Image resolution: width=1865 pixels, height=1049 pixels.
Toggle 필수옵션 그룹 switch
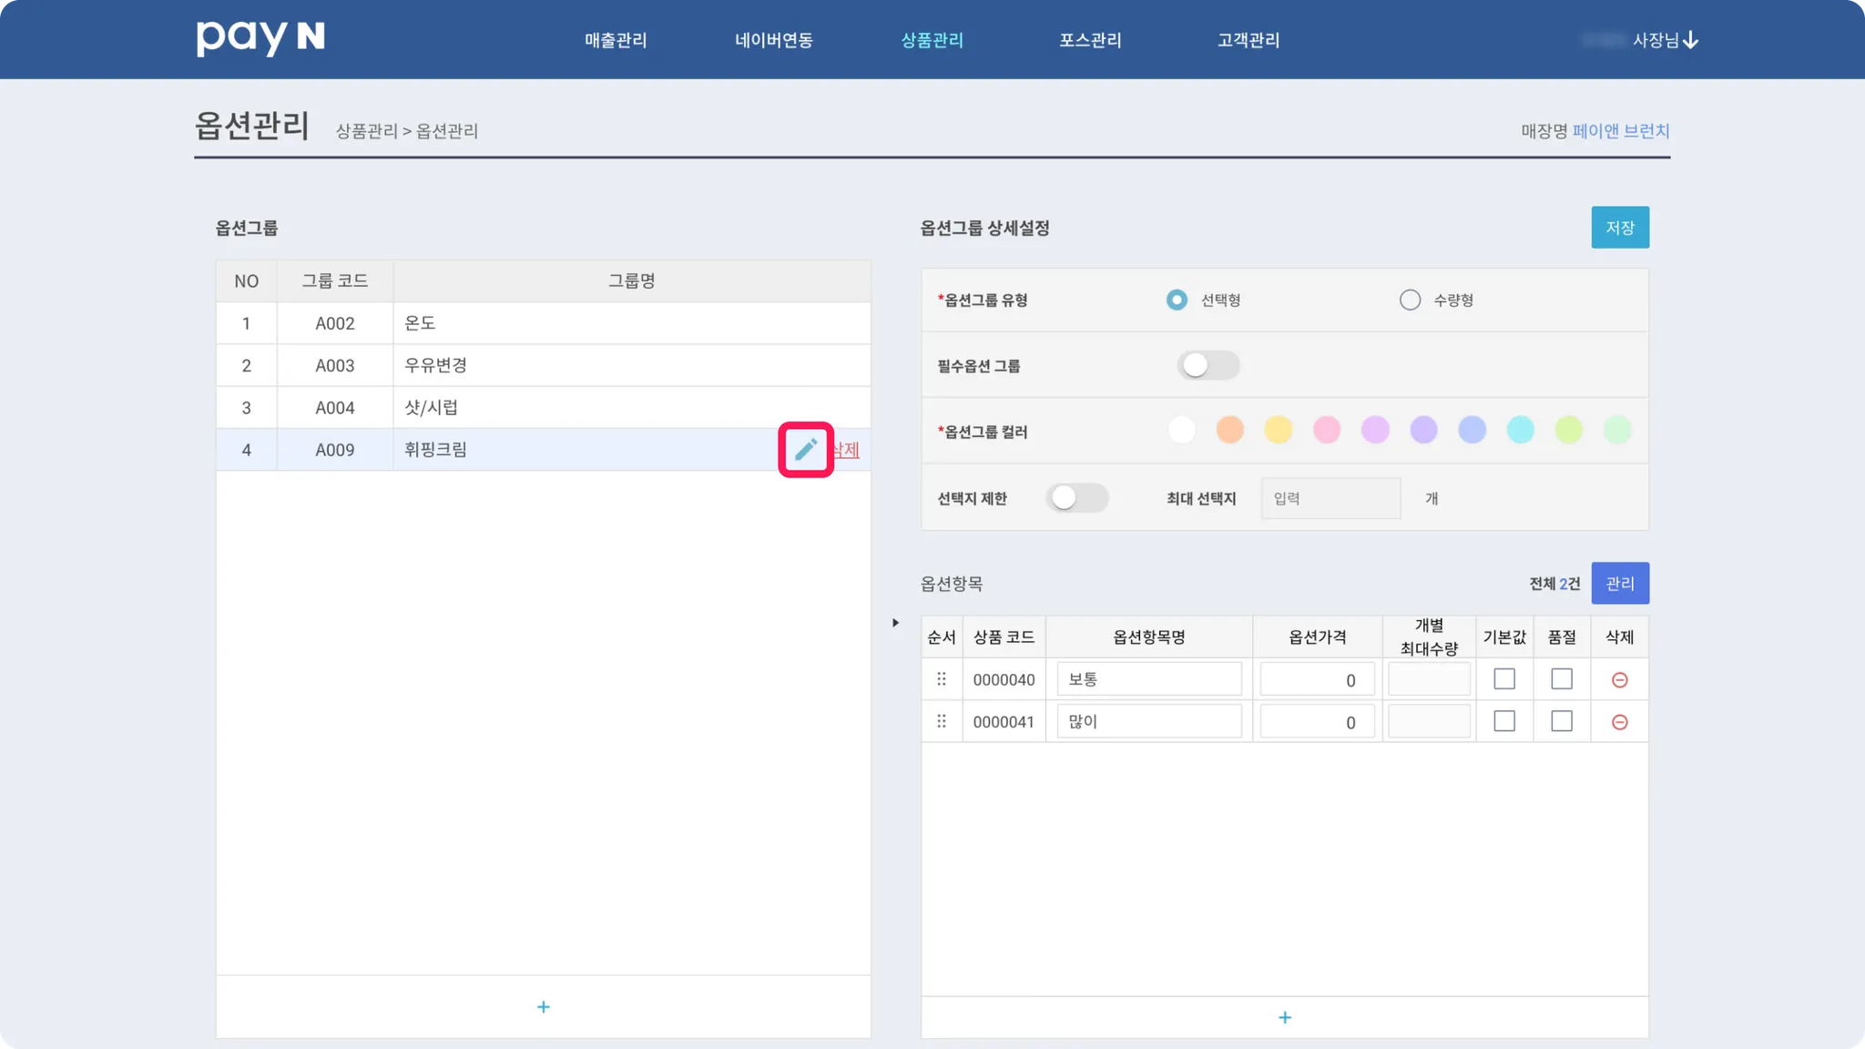tap(1208, 365)
